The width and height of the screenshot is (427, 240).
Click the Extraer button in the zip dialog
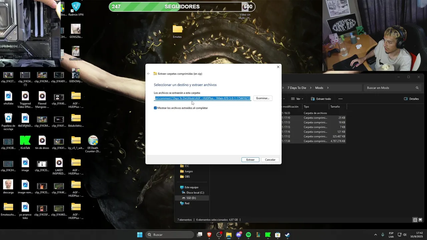point(250,160)
